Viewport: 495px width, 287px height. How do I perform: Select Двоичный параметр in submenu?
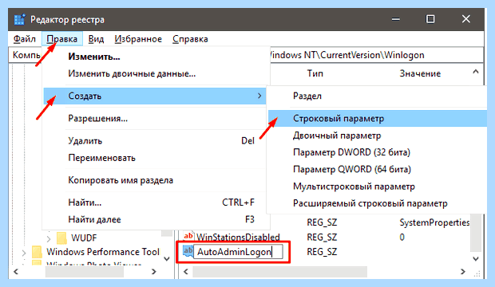378,136
